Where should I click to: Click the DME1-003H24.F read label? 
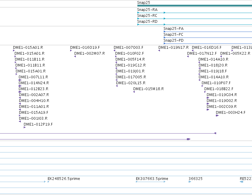[x=231, y=112]
